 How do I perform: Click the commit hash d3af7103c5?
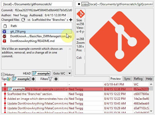point(141,108)
